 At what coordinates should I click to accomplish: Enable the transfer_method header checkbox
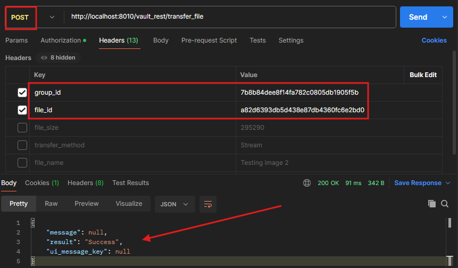(22, 145)
